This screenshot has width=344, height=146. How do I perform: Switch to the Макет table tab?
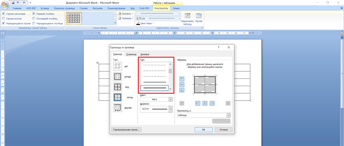(x=177, y=8)
